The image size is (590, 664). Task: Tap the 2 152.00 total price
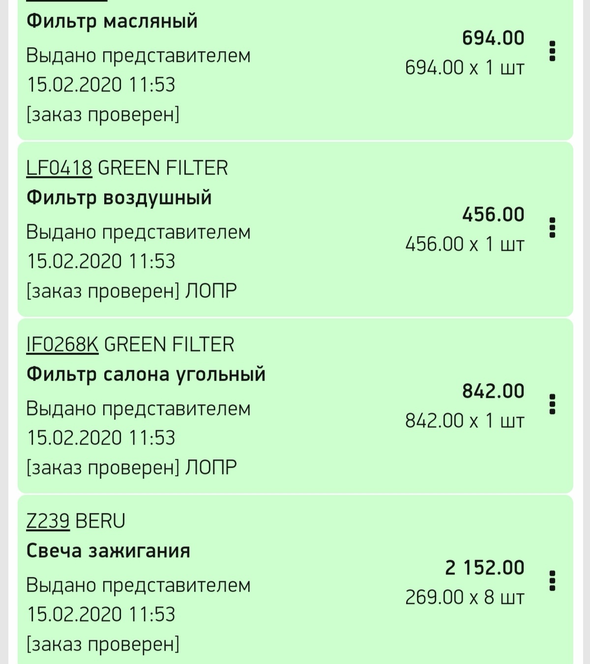pyautogui.click(x=485, y=568)
